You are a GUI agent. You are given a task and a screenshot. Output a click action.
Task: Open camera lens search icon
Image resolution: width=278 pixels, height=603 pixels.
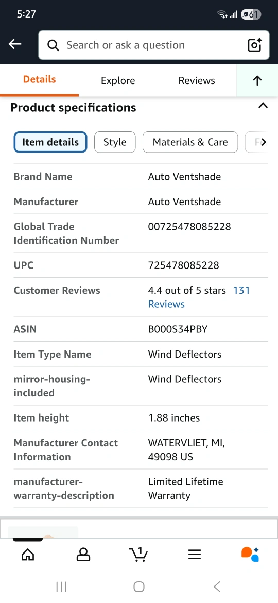point(255,45)
